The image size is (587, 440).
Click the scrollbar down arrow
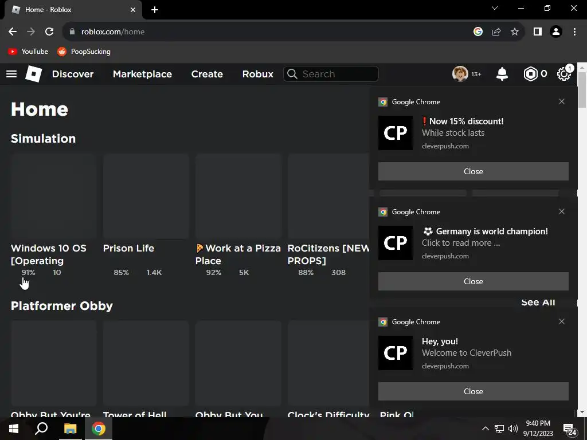582,412
